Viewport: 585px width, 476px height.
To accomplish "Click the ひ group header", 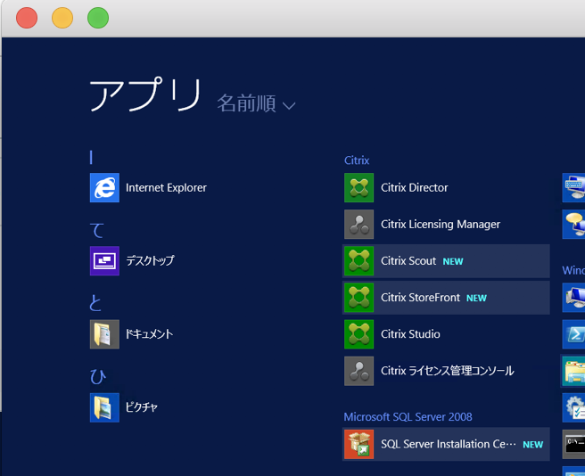I will click(98, 376).
